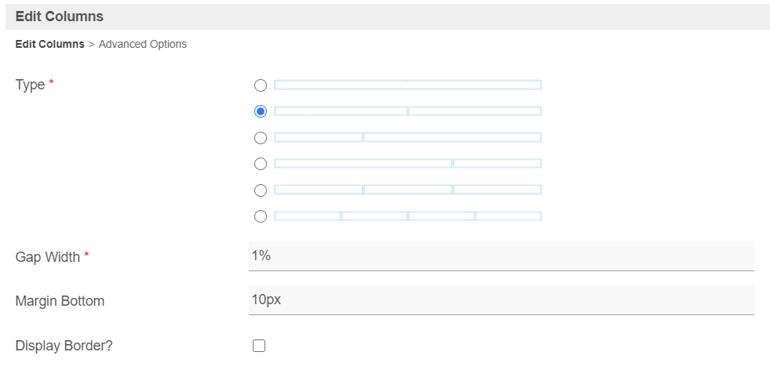Screen dimensions: 770x370
Task: Pick the three-column type radio button
Action: (261, 190)
